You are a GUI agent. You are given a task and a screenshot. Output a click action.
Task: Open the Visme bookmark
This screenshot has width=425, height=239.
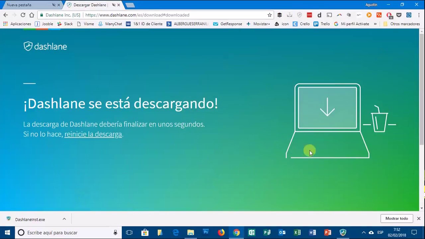85,24
